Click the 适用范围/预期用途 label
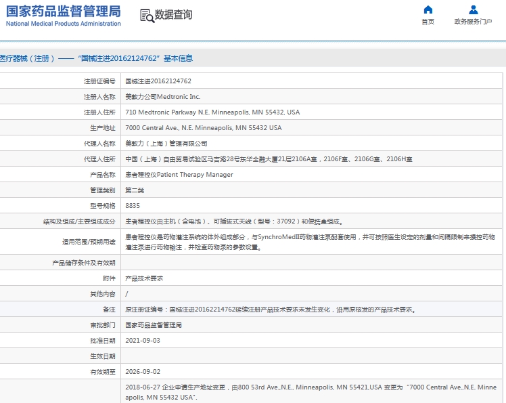 (89, 242)
